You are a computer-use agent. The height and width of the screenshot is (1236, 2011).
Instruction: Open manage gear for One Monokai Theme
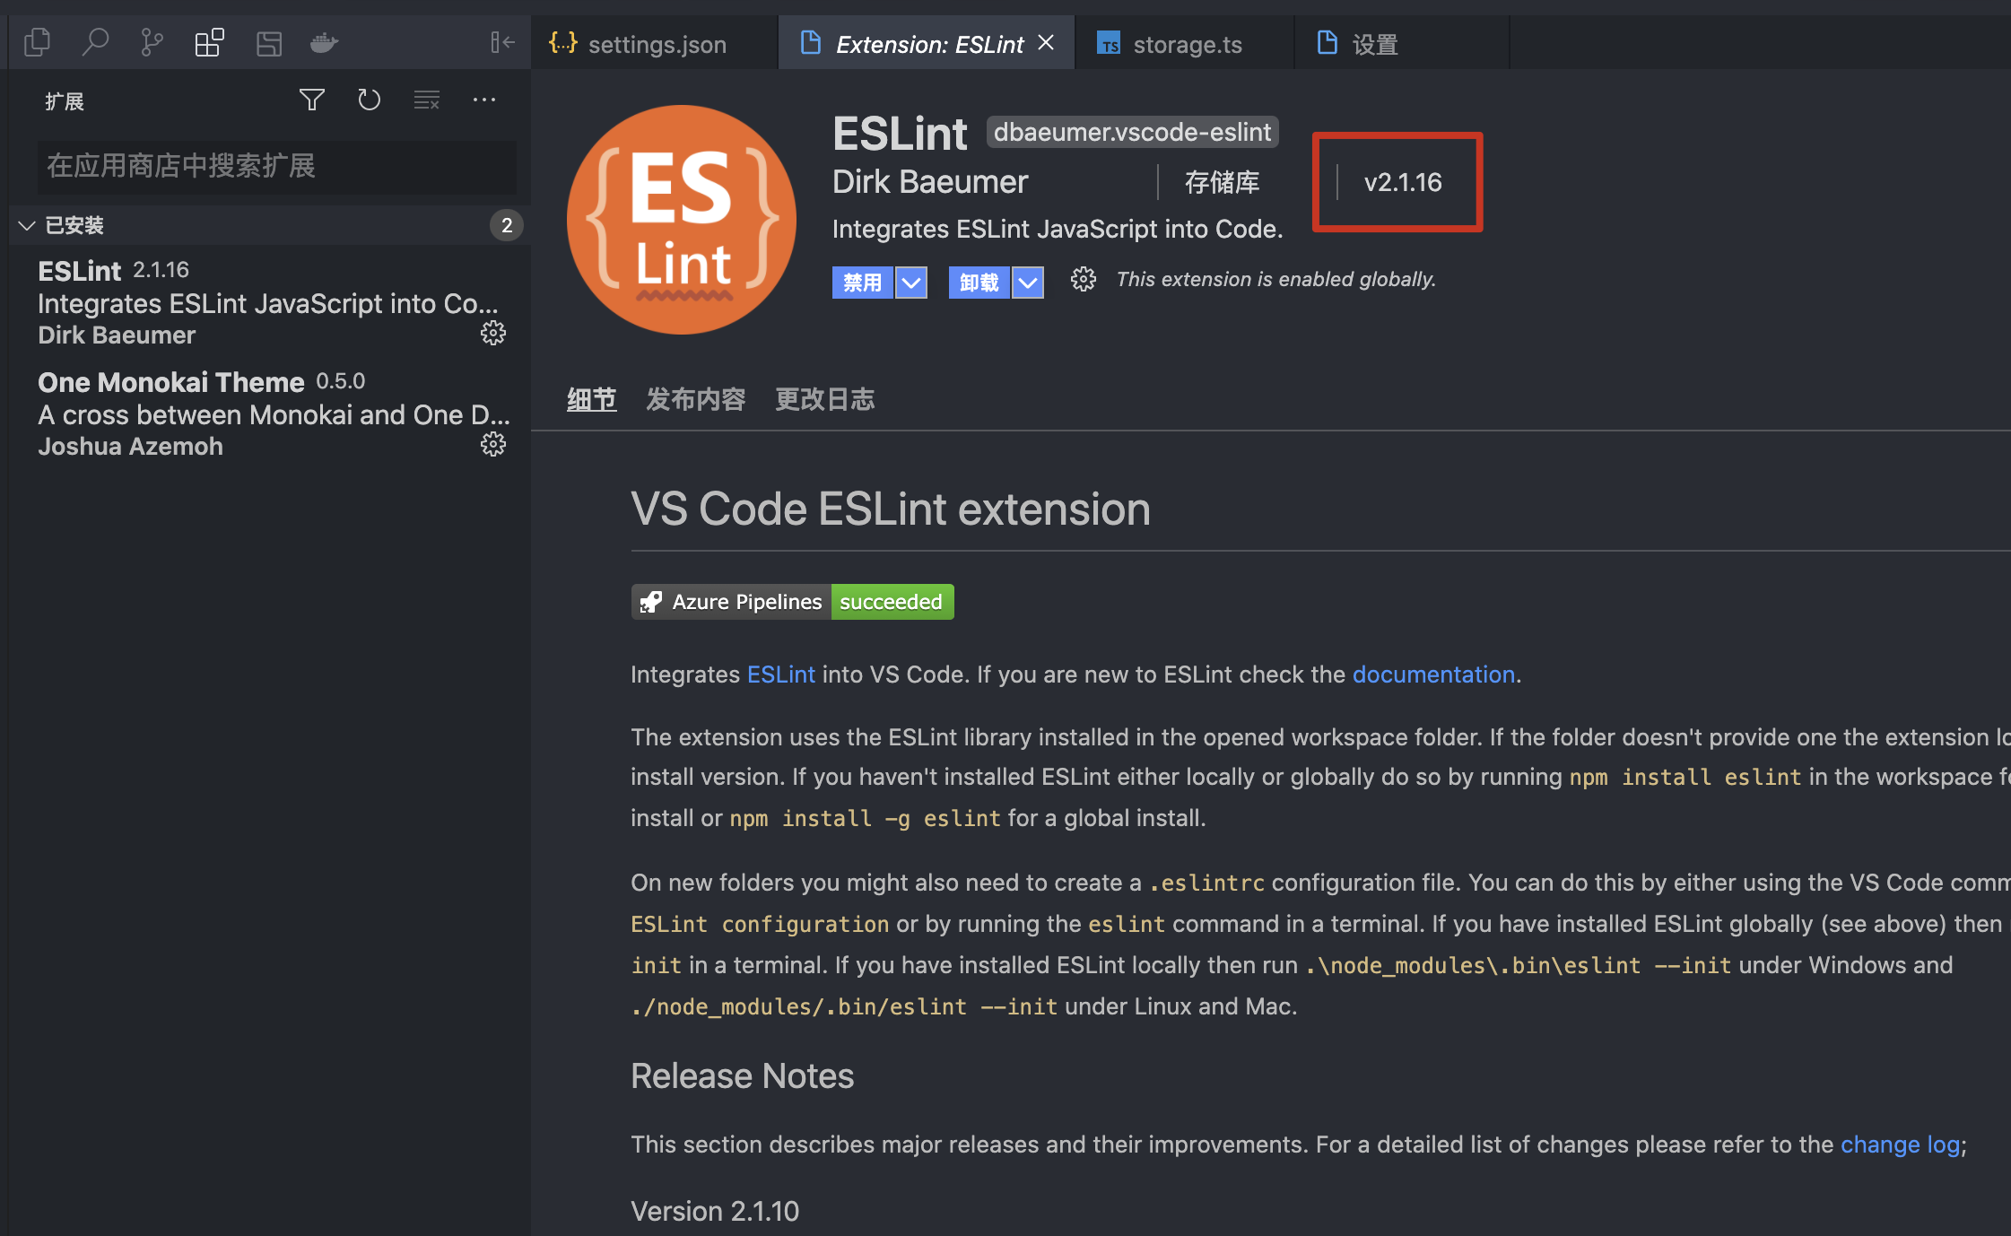coord(492,445)
